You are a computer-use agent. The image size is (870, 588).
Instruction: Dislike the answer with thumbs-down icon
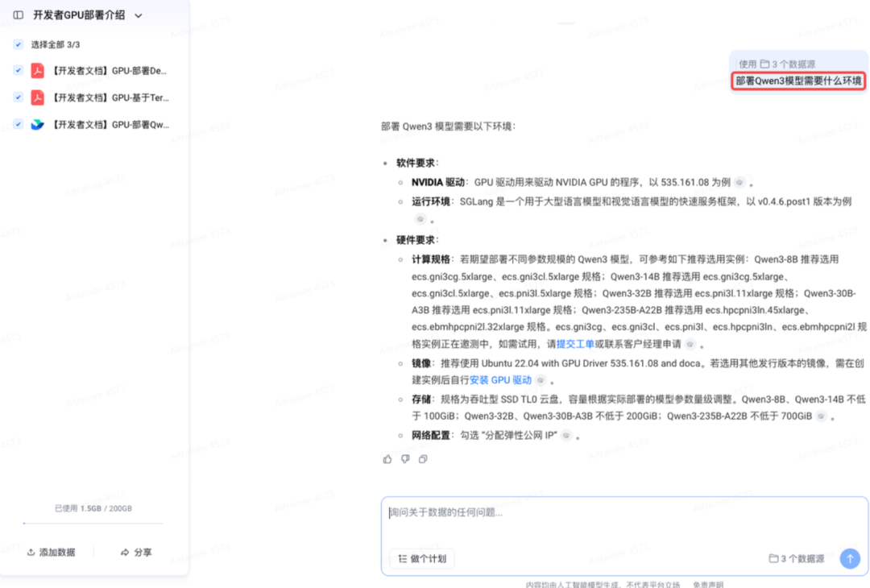(x=405, y=459)
